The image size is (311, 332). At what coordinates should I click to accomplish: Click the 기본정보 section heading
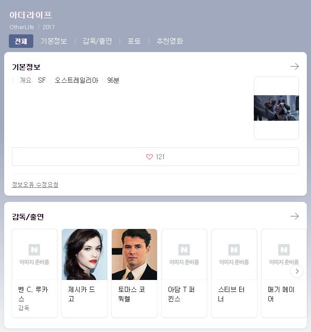tap(26, 67)
